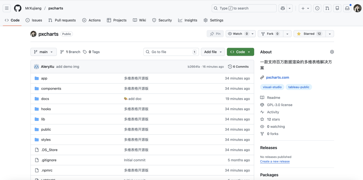Open the .DS_Store file
The width and height of the screenshot is (363, 180).
point(49,150)
